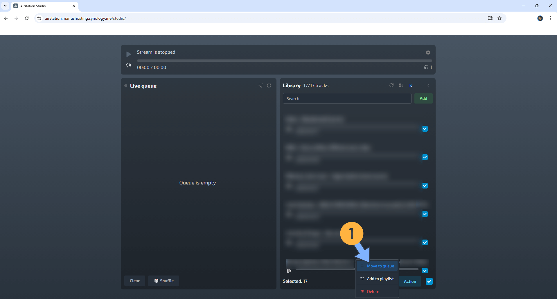Screen dimensions: 557x299
Task: Click inside the Library search field
Action: (347, 98)
